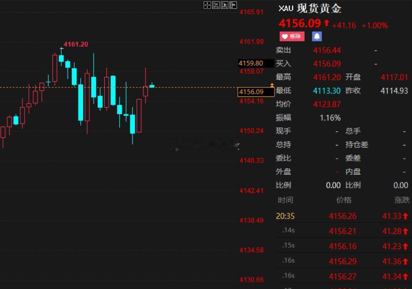Click the 最低 value 4113.30

pyautogui.click(x=327, y=91)
